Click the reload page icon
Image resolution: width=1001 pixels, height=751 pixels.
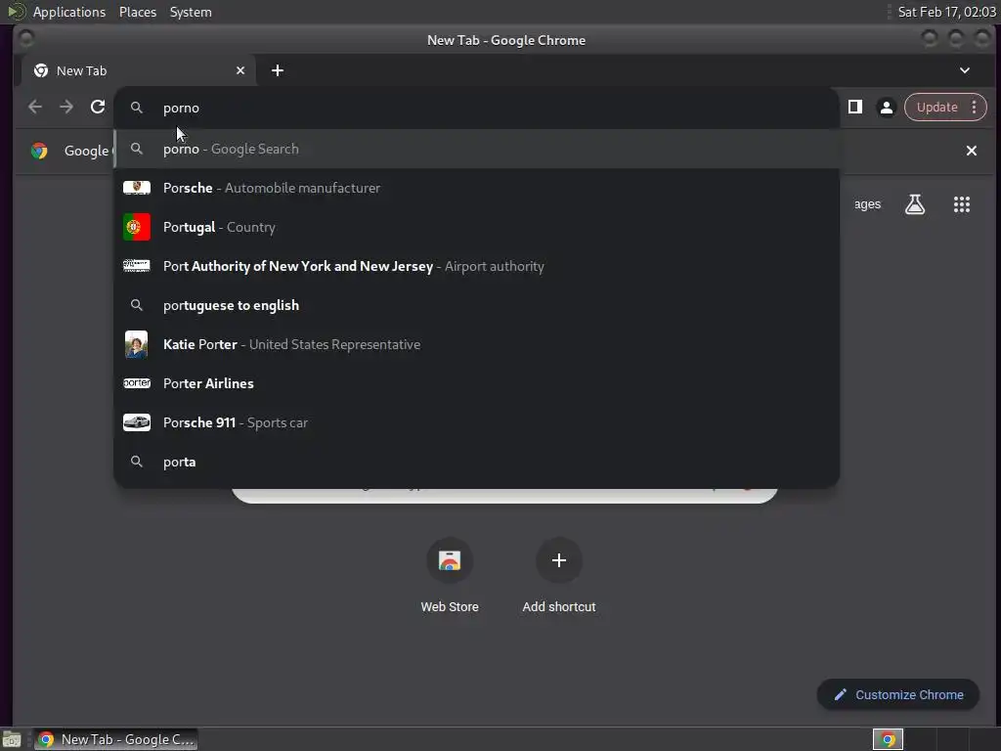98,107
